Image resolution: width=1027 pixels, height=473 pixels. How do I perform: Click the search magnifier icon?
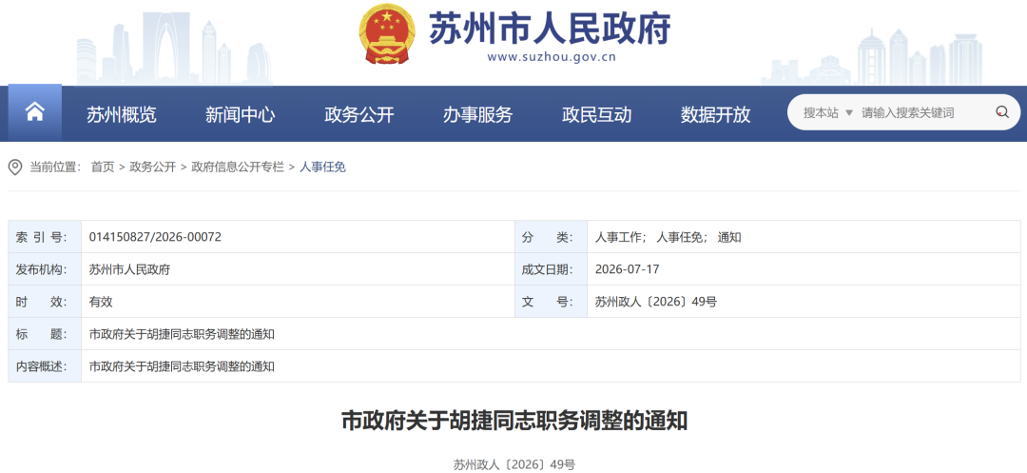[1002, 112]
